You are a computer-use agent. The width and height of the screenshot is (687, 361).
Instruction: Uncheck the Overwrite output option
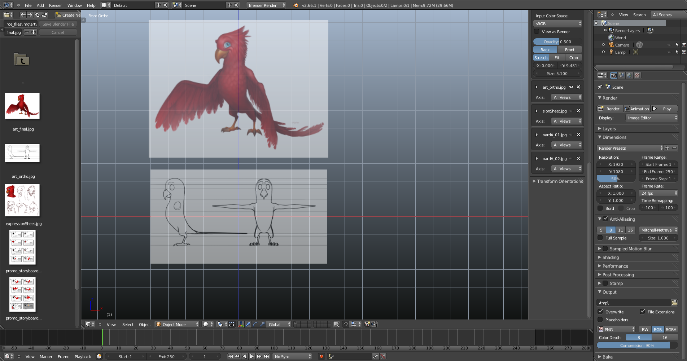[x=600, y=312]
